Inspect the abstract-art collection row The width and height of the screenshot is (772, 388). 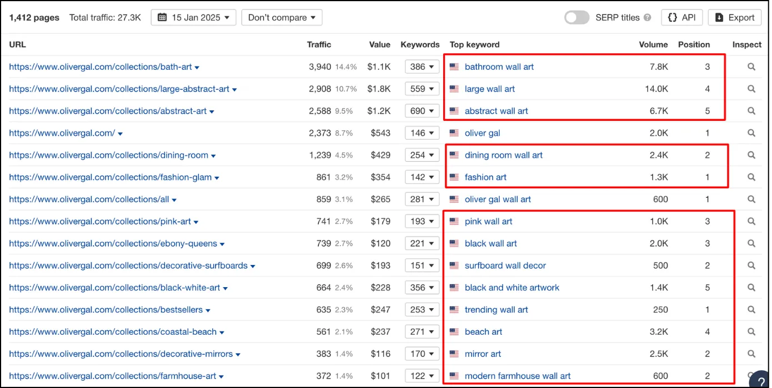[751, 111]
